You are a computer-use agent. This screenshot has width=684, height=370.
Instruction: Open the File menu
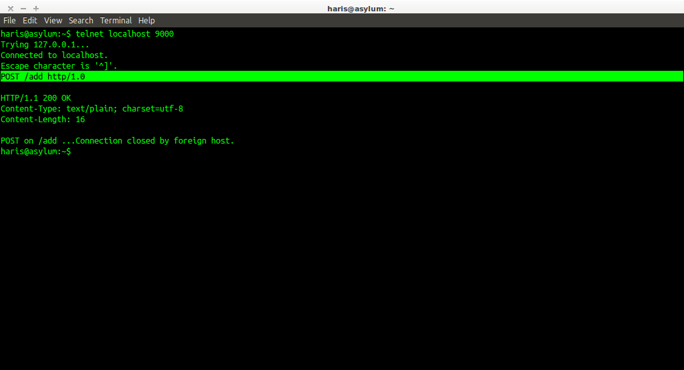click(9, 21)
